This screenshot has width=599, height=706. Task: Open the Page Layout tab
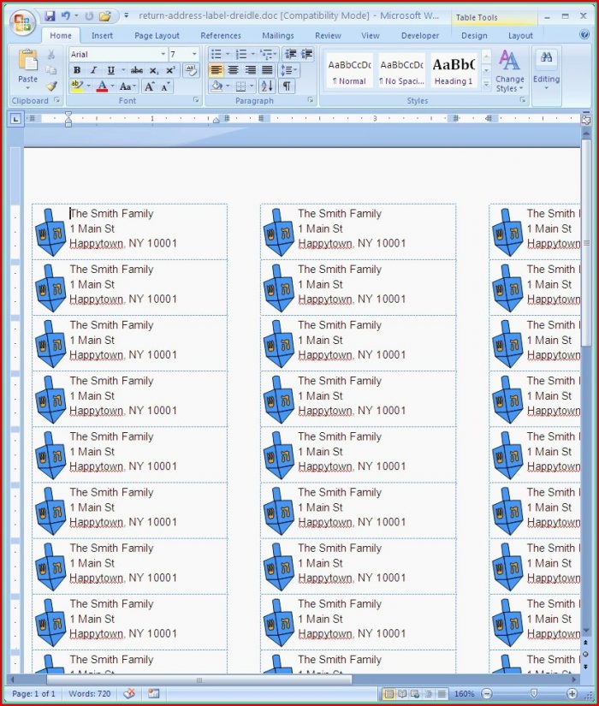[x=157, y=36]
